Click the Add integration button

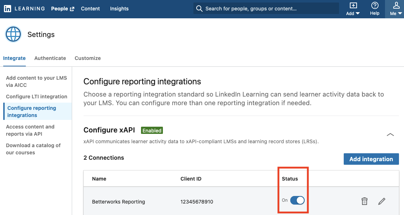click(371, 159)
